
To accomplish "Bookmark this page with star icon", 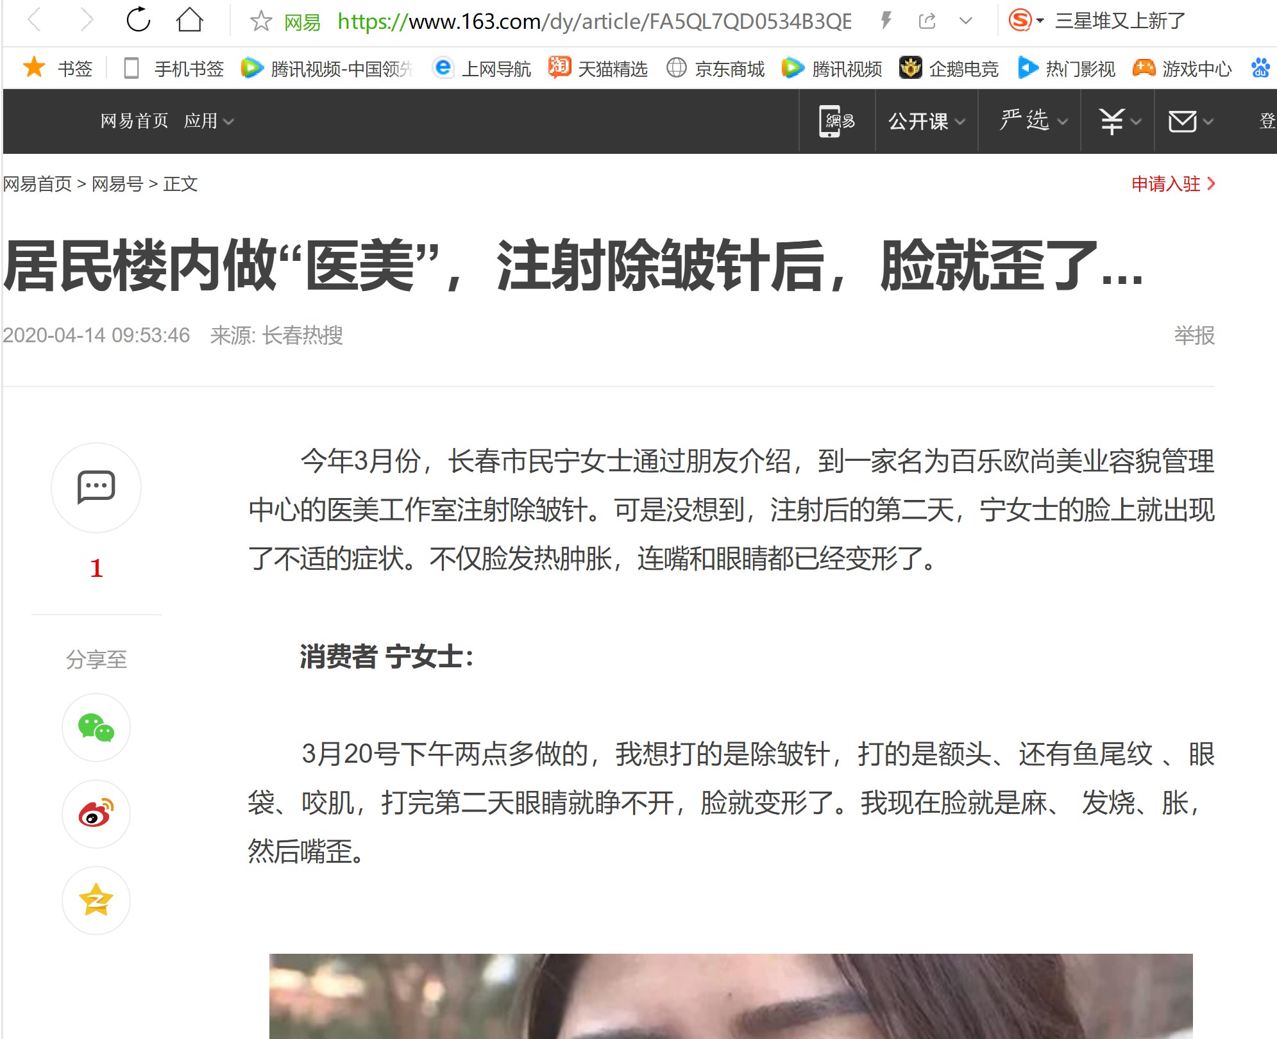I will [x=261, y=22].
